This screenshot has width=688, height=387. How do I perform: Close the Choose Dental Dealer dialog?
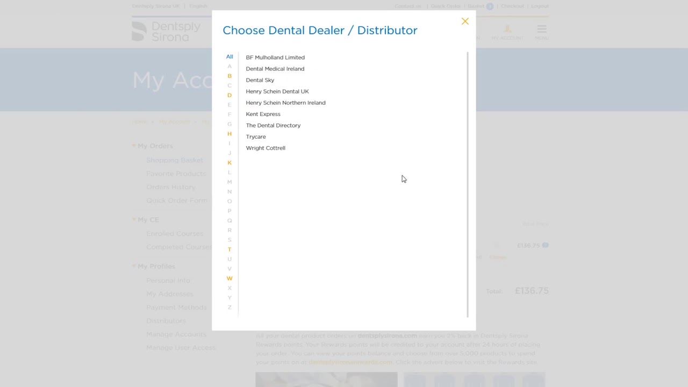[465, 21]
